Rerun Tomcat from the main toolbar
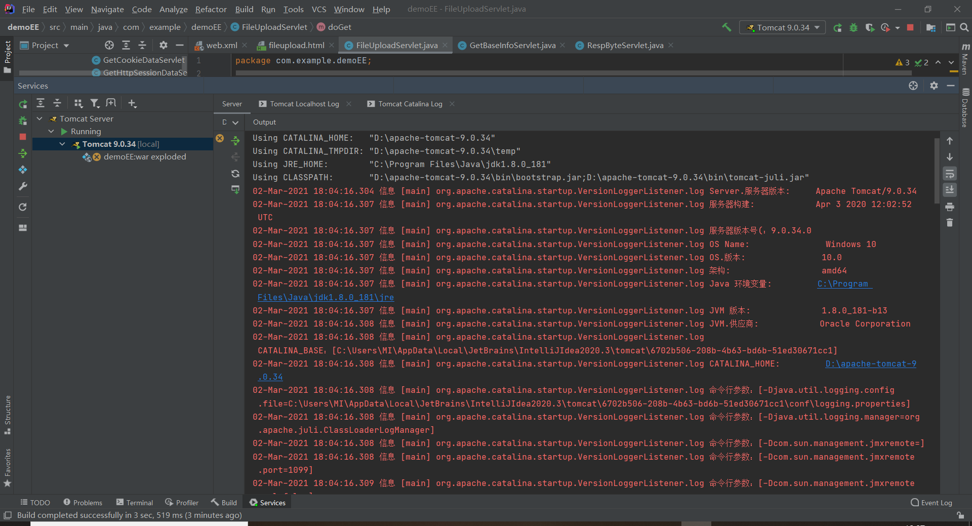Screen dimensions: 972x526 (838, 28)
